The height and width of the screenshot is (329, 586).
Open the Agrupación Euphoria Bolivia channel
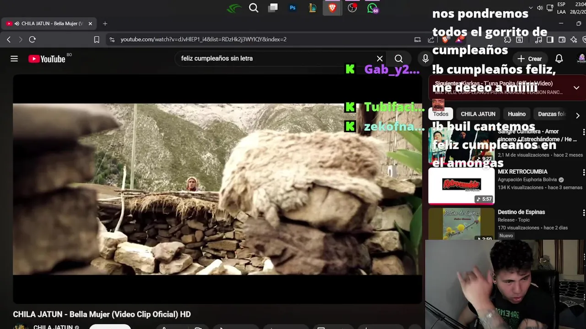point(527,180)
